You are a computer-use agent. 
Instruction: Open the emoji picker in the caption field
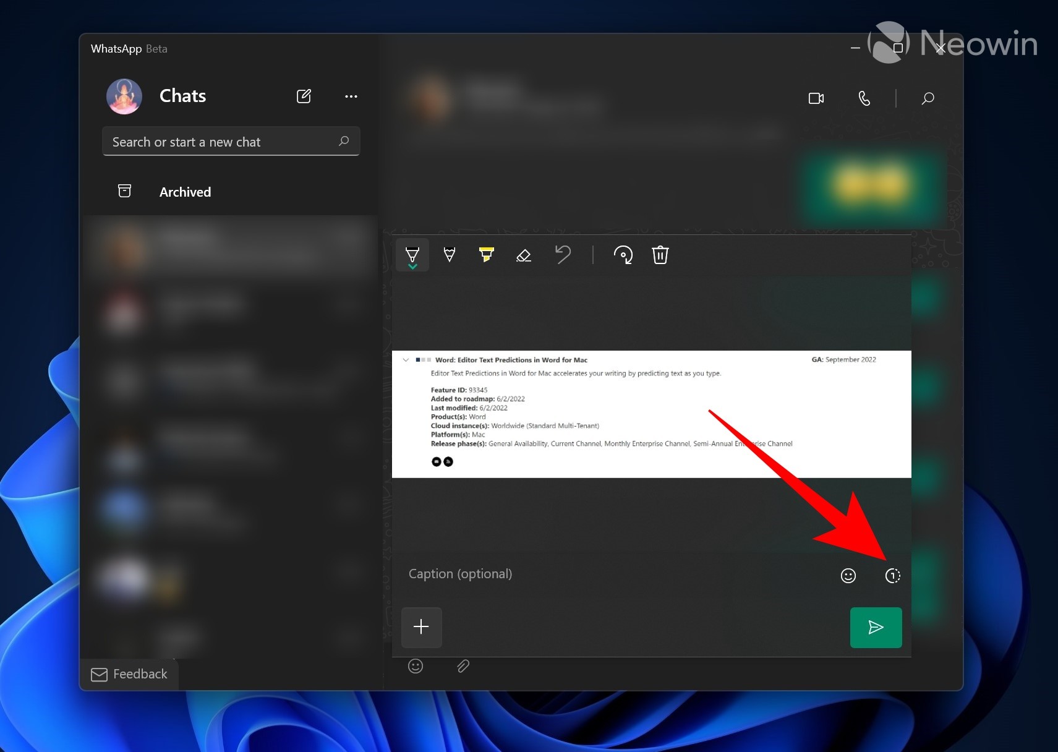pos(848,576)
